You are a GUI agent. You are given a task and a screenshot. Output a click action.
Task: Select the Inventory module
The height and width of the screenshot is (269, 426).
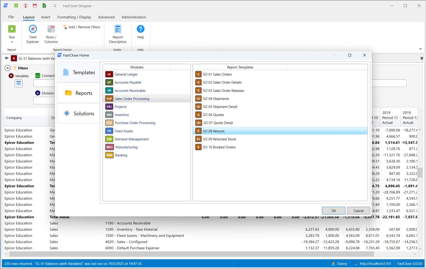click(122, 115)
